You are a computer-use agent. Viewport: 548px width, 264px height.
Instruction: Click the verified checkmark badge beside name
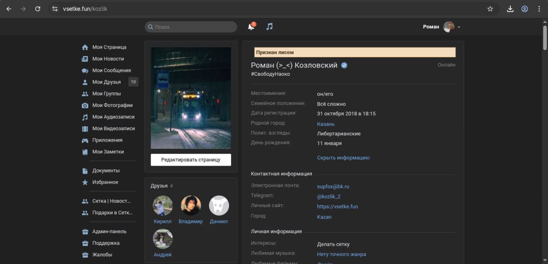click(344, 65)
